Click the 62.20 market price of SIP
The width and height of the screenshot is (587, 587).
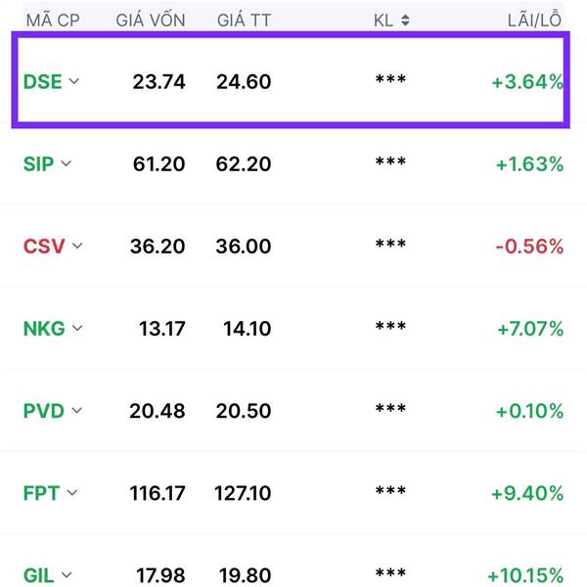tap(244, 164)
